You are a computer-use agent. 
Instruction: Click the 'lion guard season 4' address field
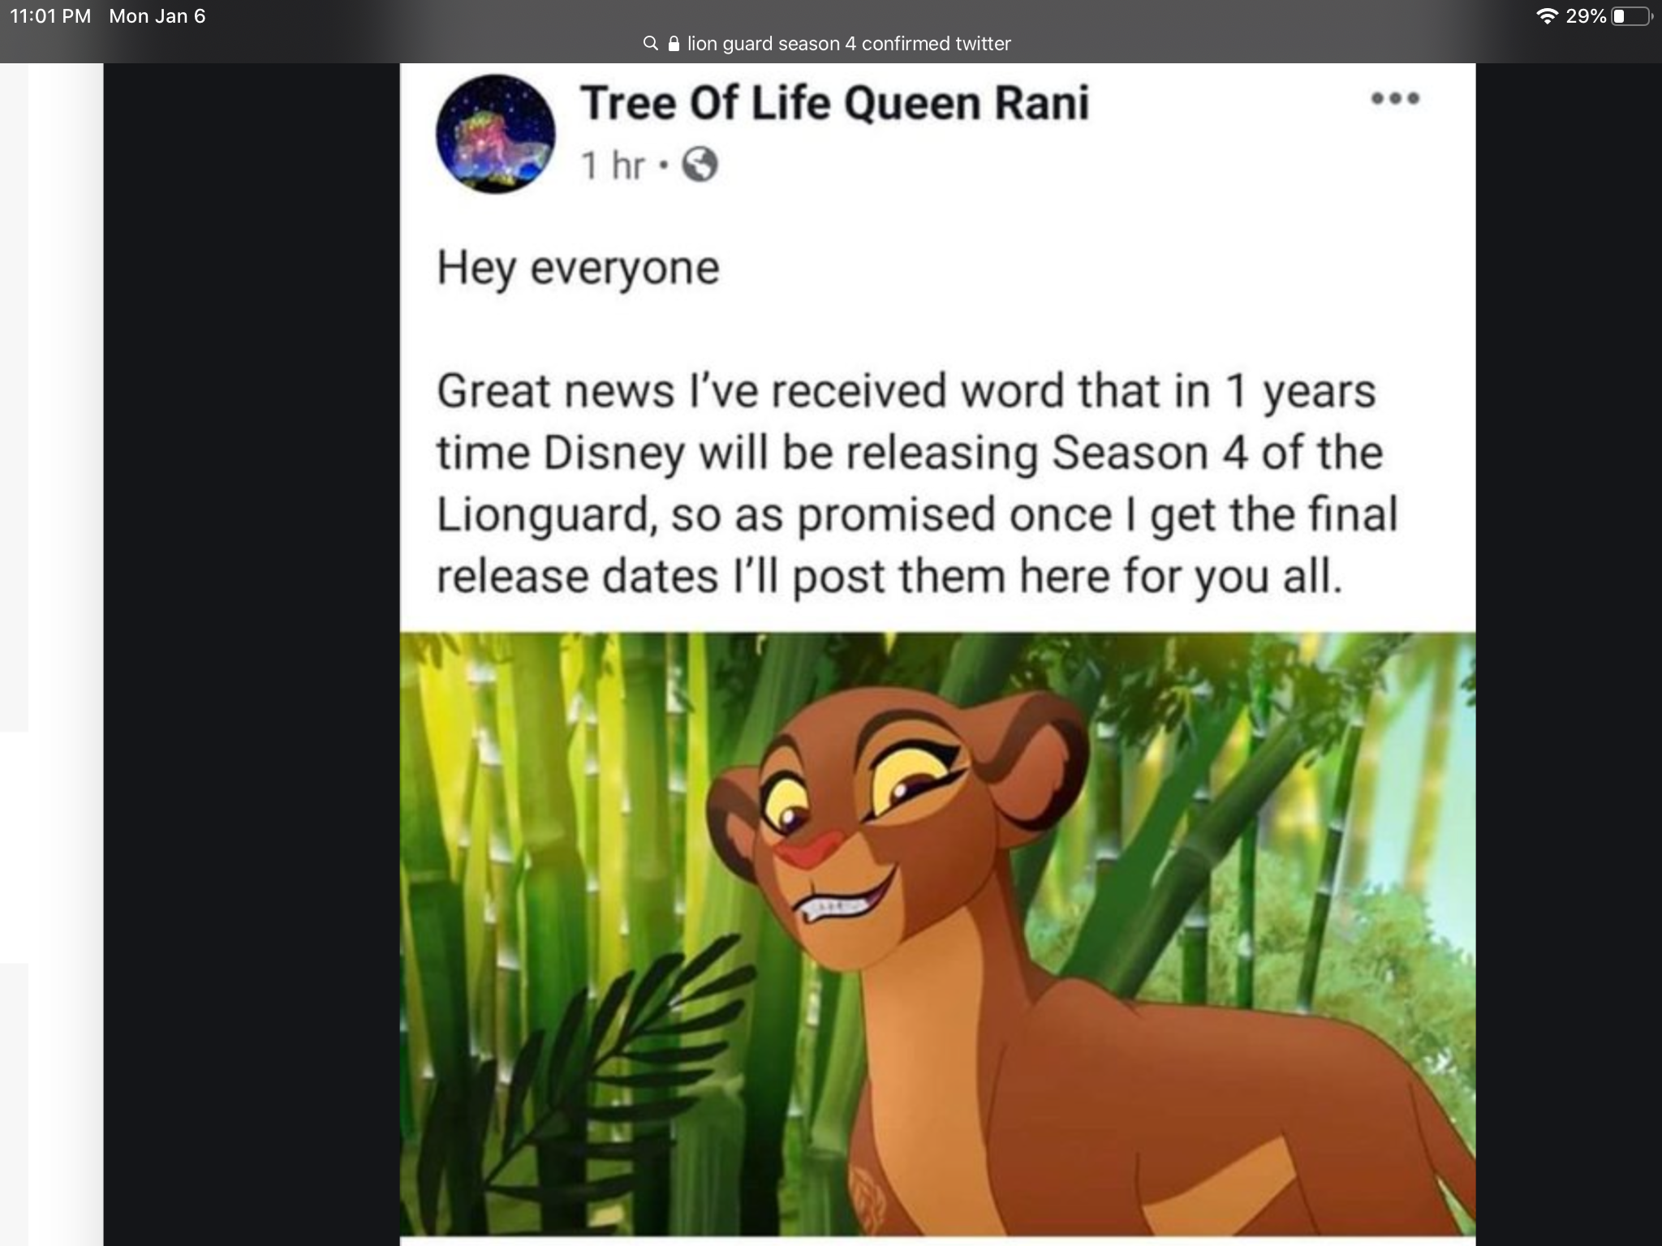click(x=848, y=44)
